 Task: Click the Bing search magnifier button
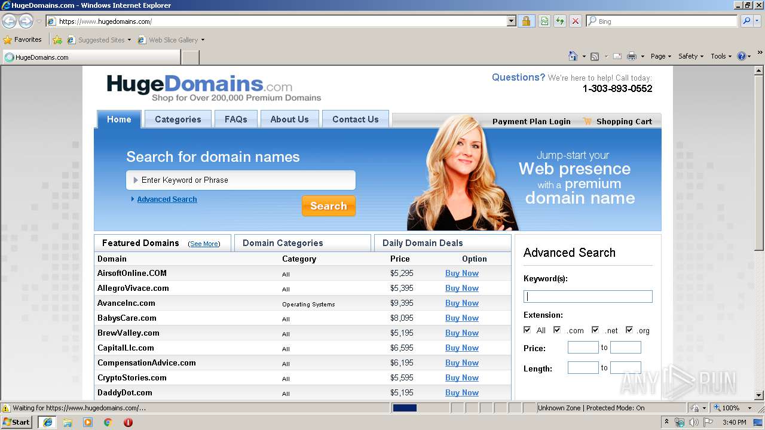(x=746, y=21)
